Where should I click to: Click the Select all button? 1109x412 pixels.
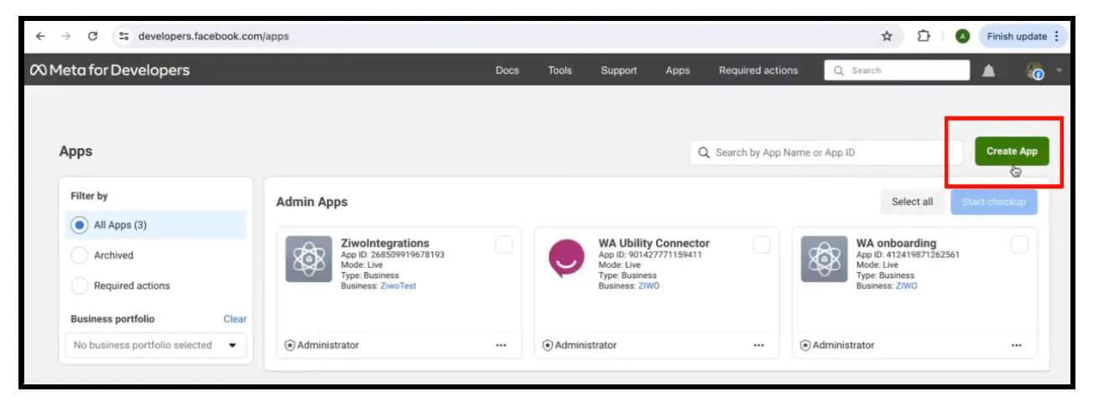coord(912,202)
